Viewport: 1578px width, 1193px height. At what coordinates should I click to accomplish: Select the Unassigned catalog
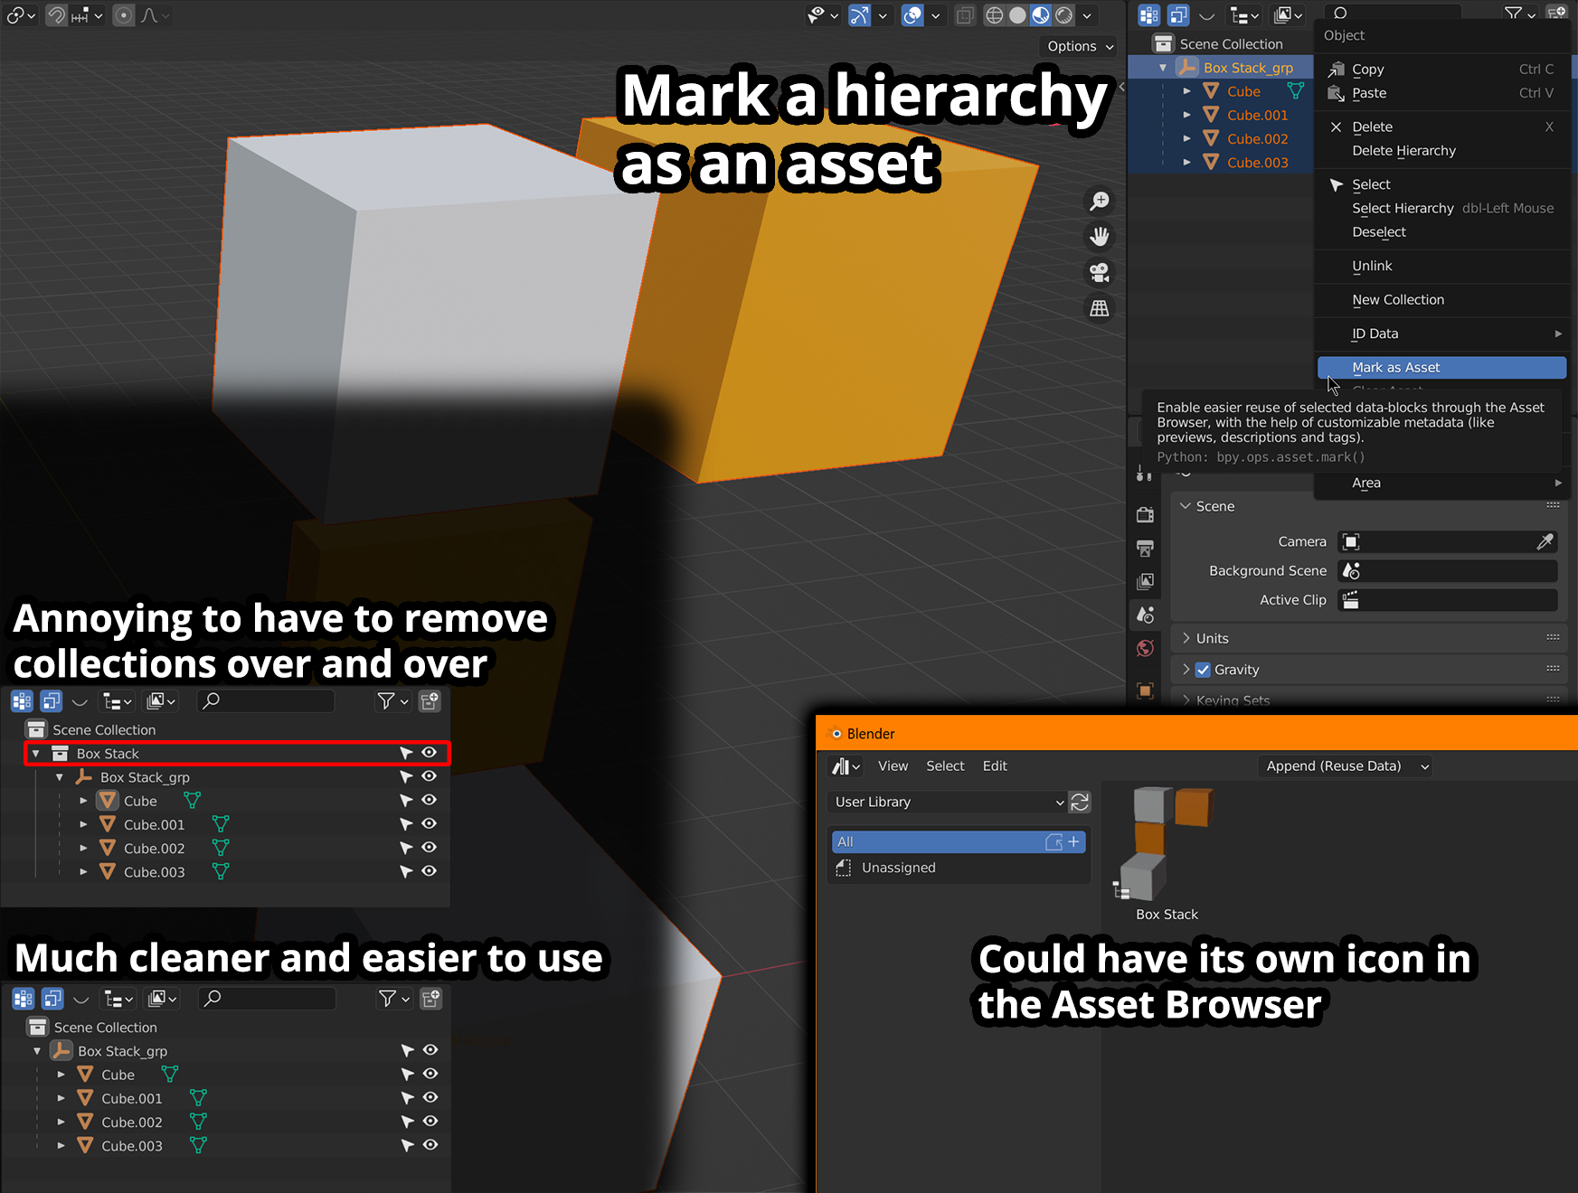tap(958, 868)
